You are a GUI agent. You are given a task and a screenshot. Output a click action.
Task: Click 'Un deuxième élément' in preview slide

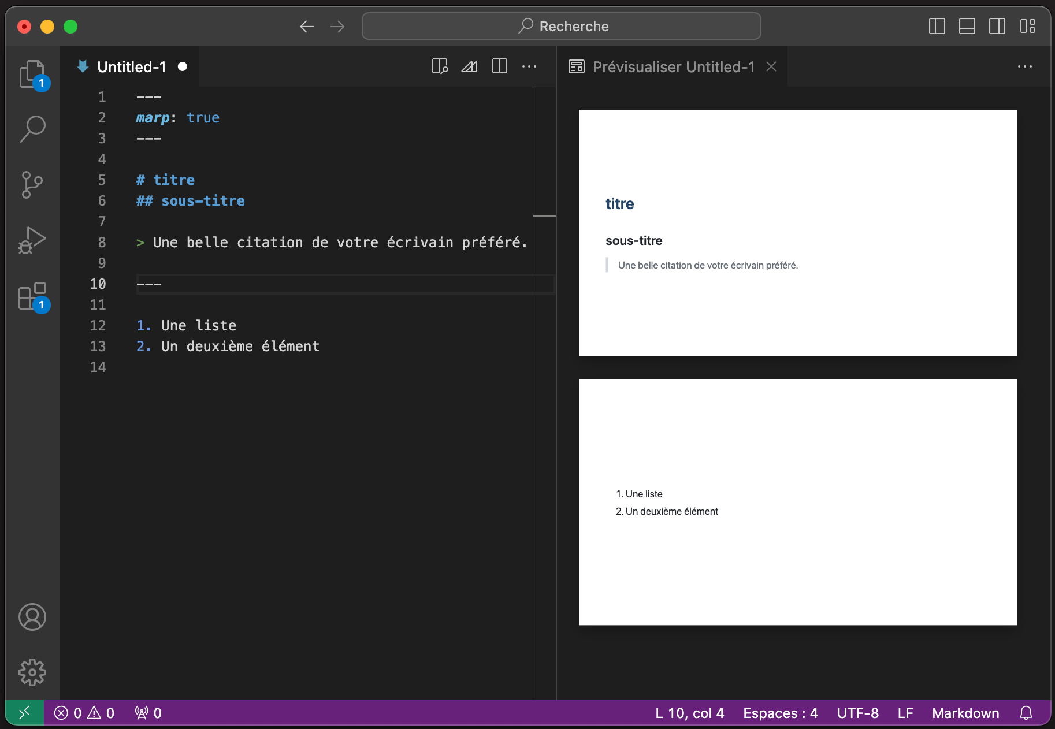point(672,511)
